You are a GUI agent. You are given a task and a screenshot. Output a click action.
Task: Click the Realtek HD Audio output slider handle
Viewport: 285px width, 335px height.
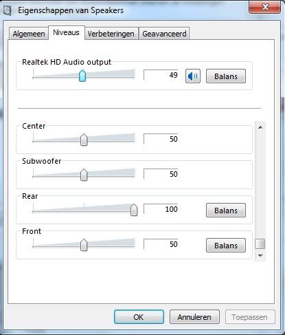click(x=82, y=76)
